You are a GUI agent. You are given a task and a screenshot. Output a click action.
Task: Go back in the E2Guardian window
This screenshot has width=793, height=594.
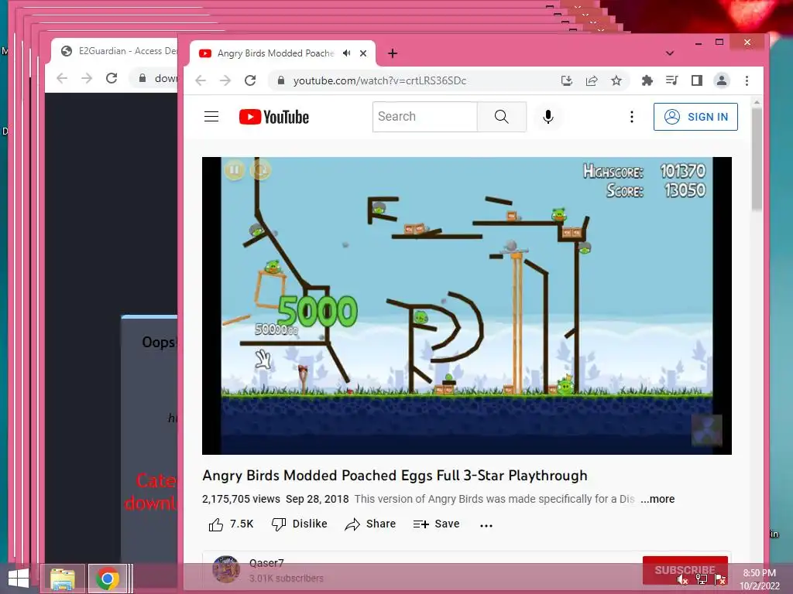62,78
